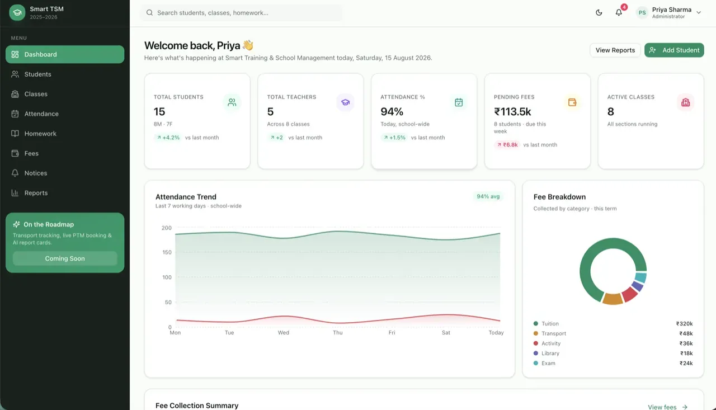Open the Classes sidebar item

(65, 94)
